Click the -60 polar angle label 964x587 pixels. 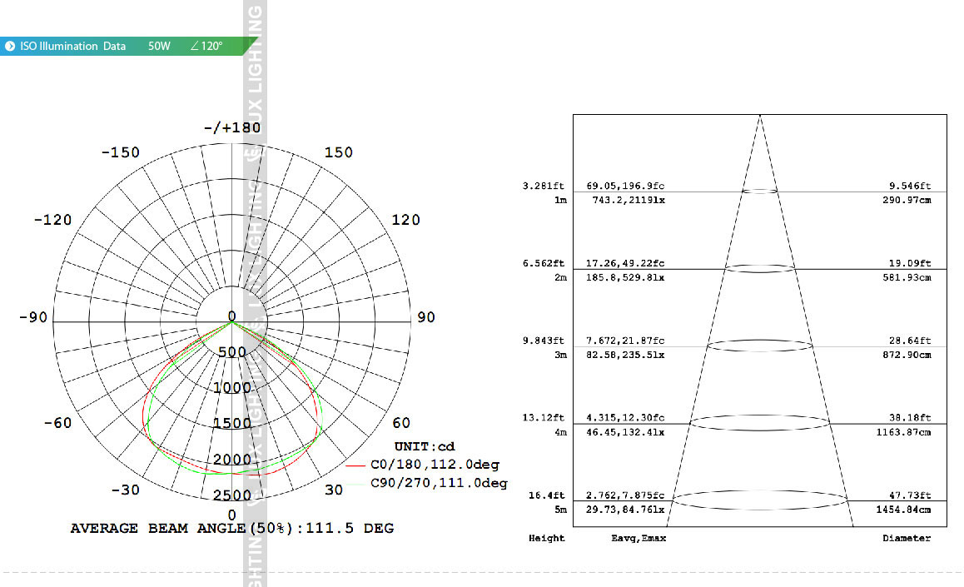point(57,423)
